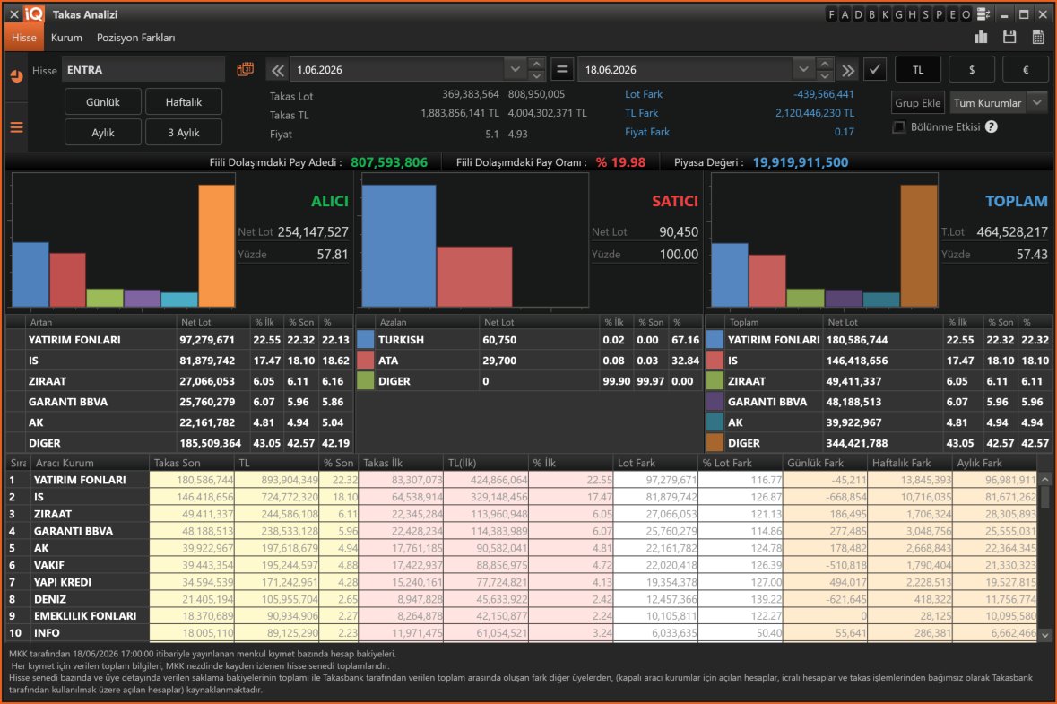Screen dimensions: 1057x704
Task: Sort by the Lot Fark column header
Action: click(x=656, y=463)
